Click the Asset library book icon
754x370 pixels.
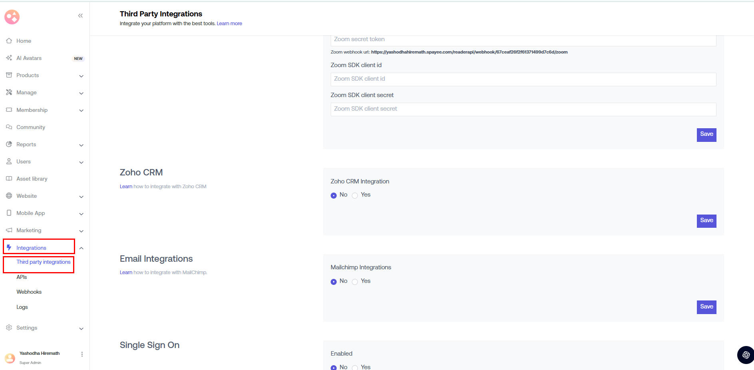point(9,179)
